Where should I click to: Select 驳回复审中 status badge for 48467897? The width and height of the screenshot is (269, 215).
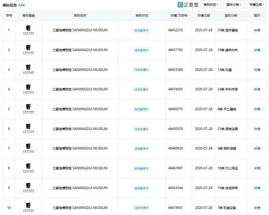pyautogui.click(x=141, y=168)
